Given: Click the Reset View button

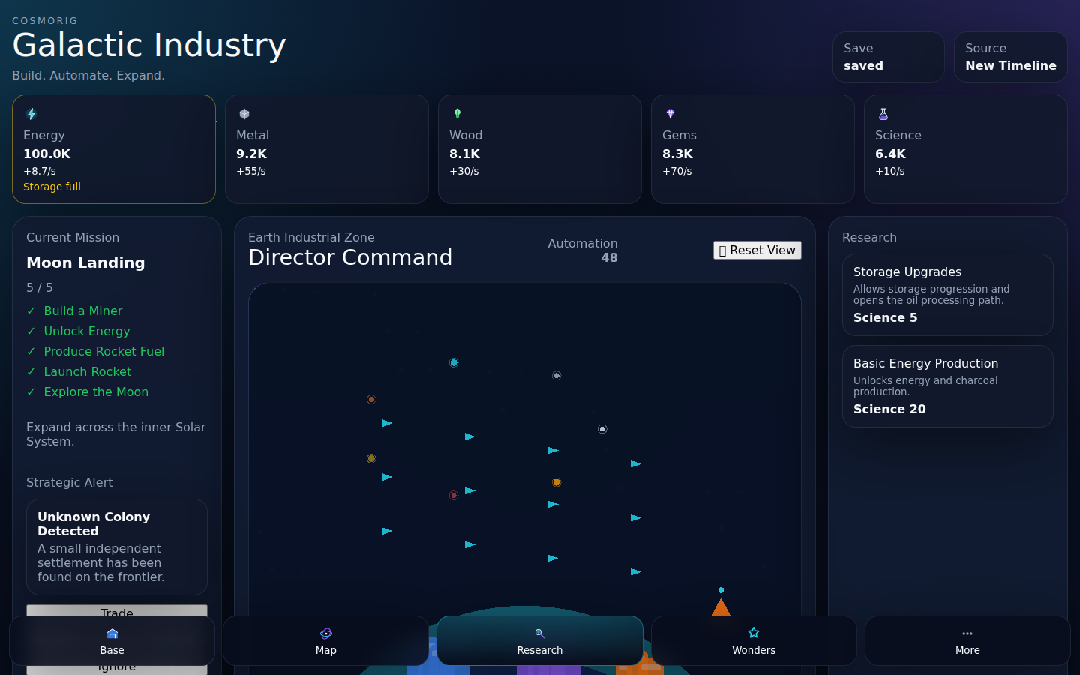Looking at the screenshot, I should coord(757,250).
